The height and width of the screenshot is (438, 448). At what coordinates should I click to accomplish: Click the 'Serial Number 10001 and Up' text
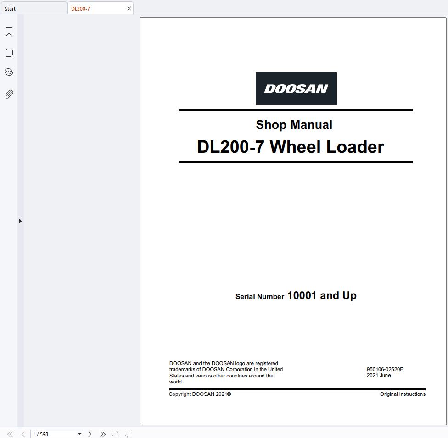pos(296,295)
